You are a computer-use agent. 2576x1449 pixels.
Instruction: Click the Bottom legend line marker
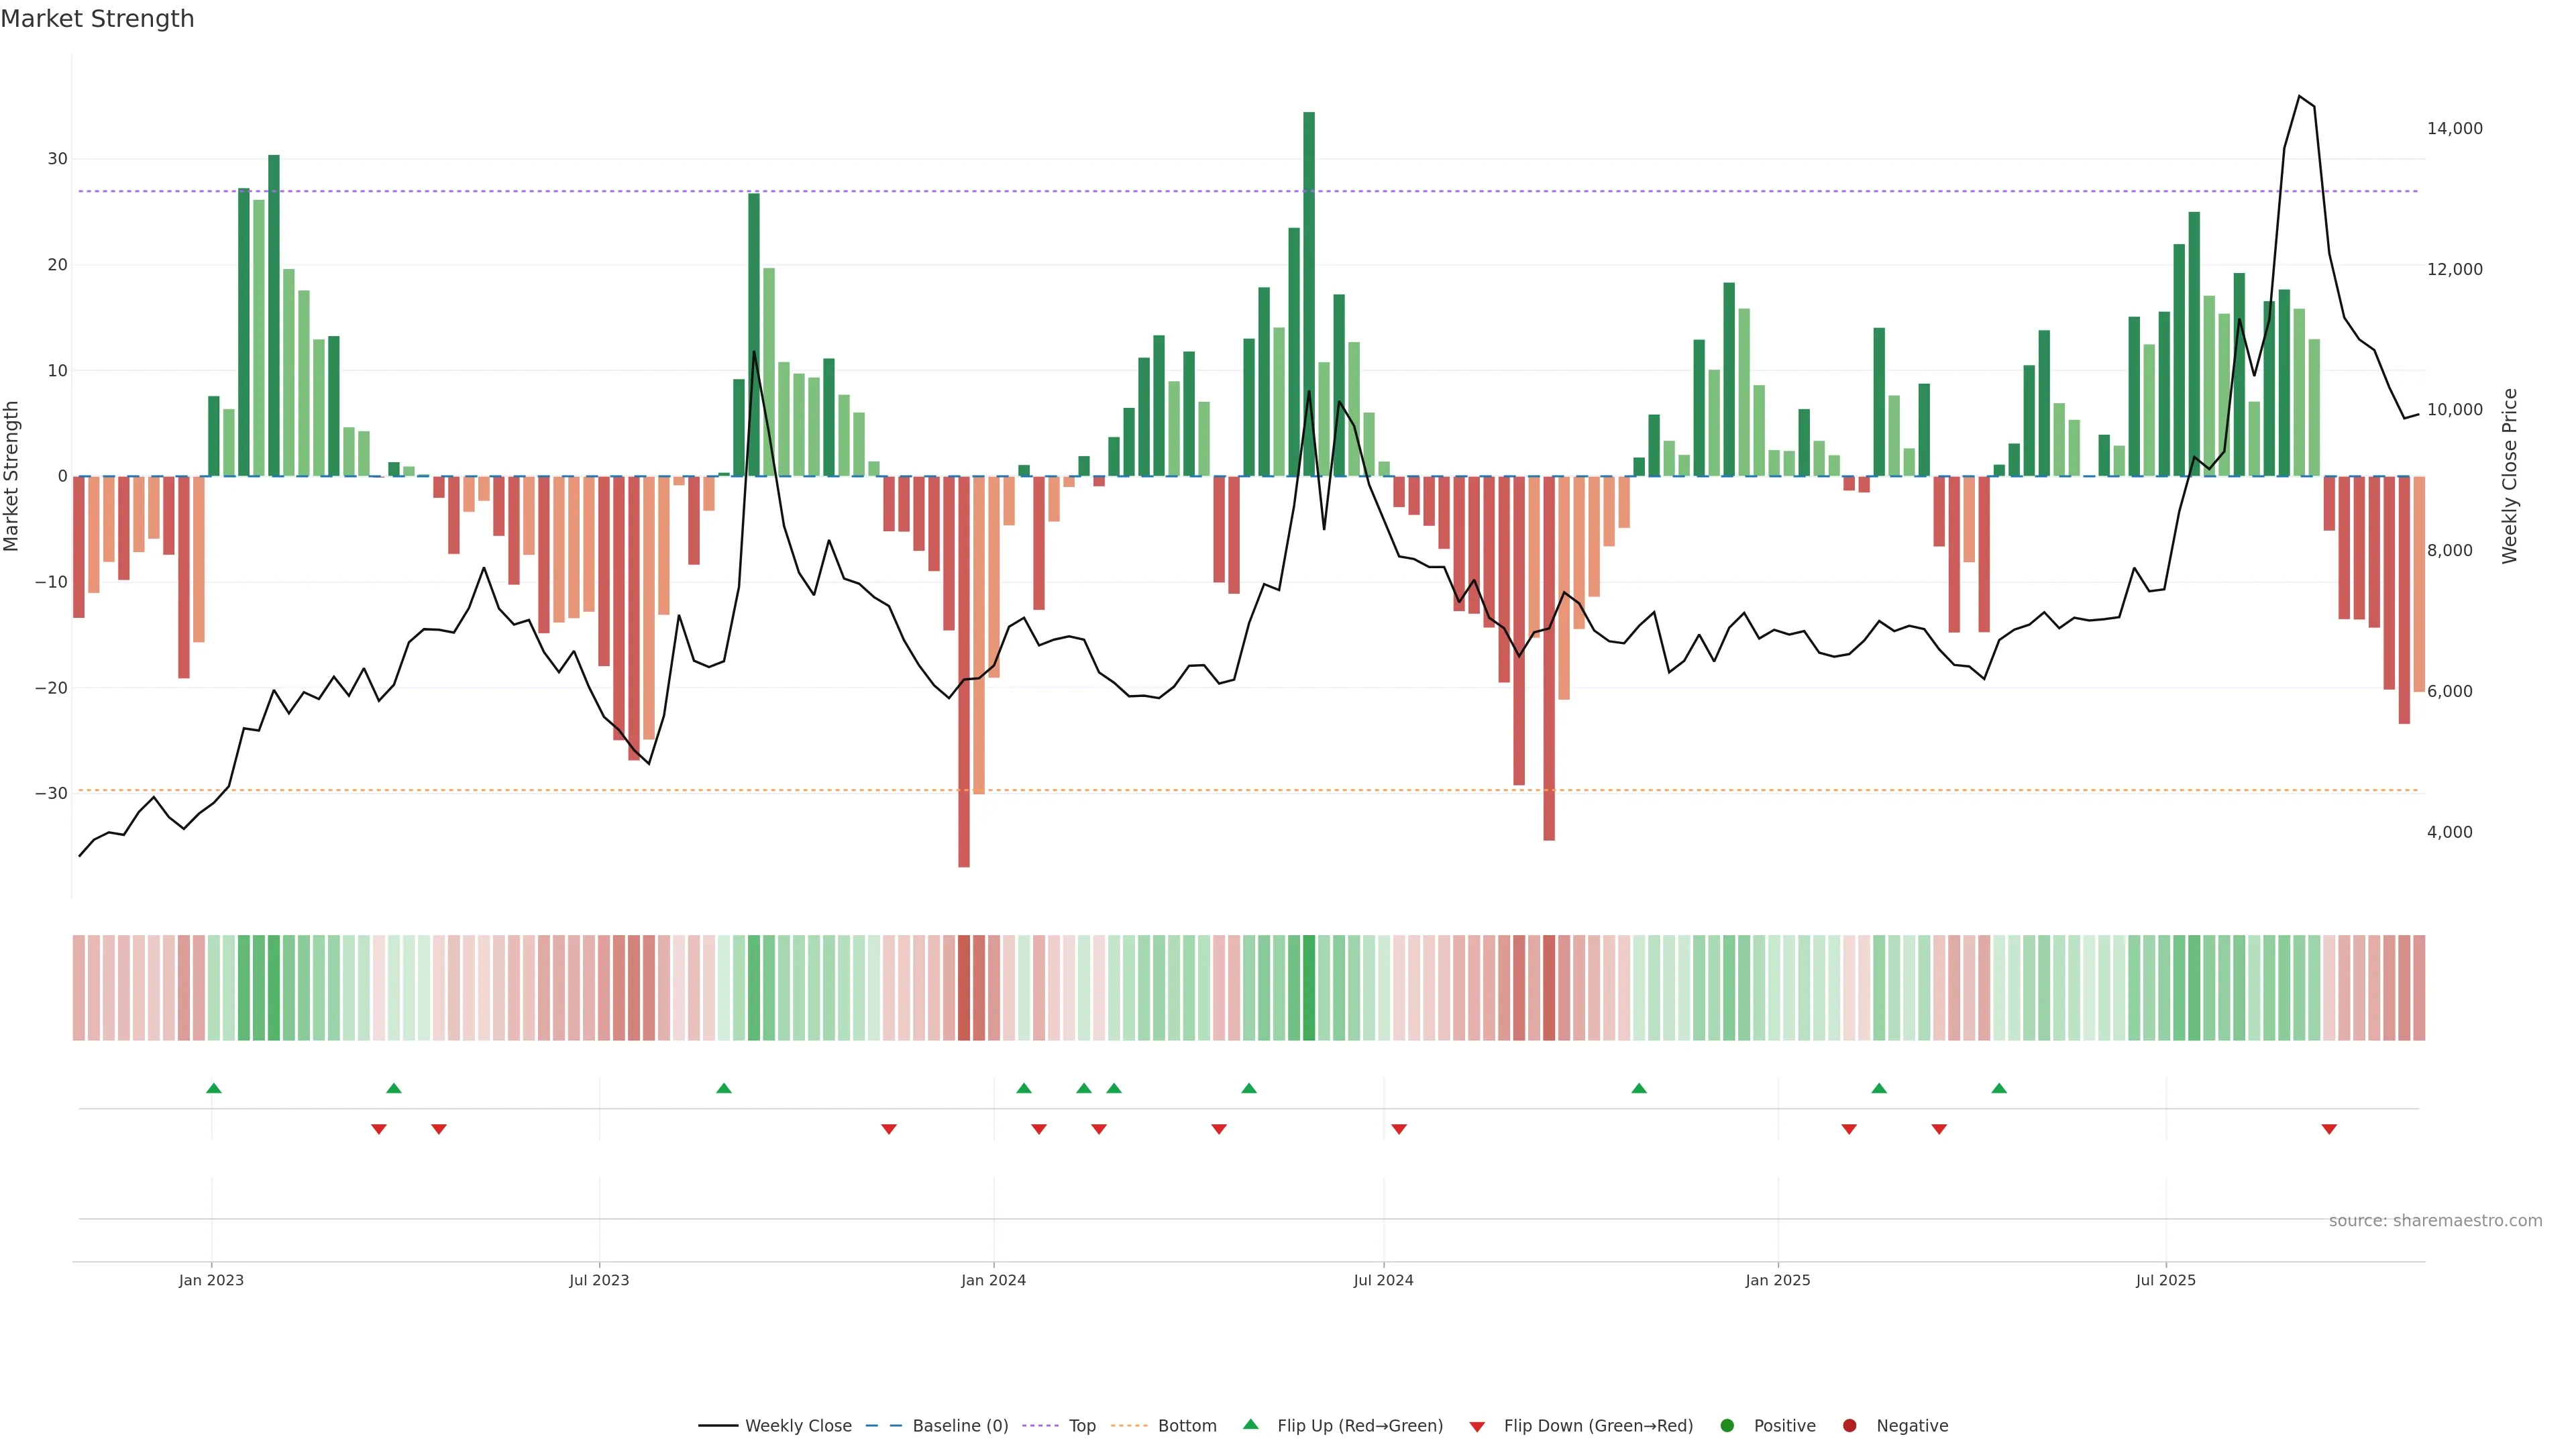[x=1129, y=1425]
